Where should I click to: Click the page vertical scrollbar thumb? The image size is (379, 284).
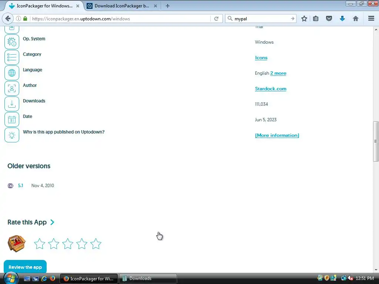[x=376, y=141]
